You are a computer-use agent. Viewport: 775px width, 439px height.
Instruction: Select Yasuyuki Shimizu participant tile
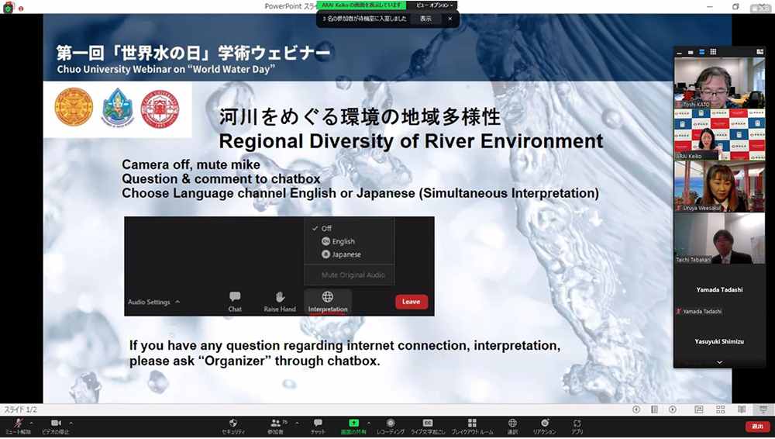click(720, 341)
